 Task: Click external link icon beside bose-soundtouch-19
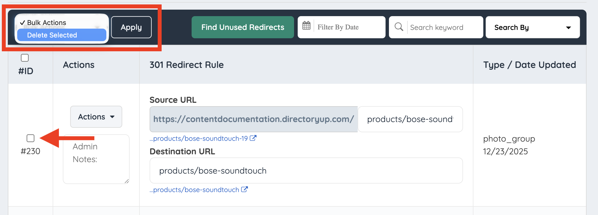click(253, 138)
